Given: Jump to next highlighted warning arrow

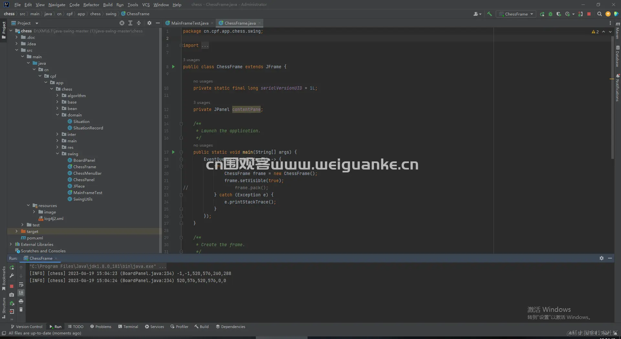Looking at the screenshot, I should point(610,32).
